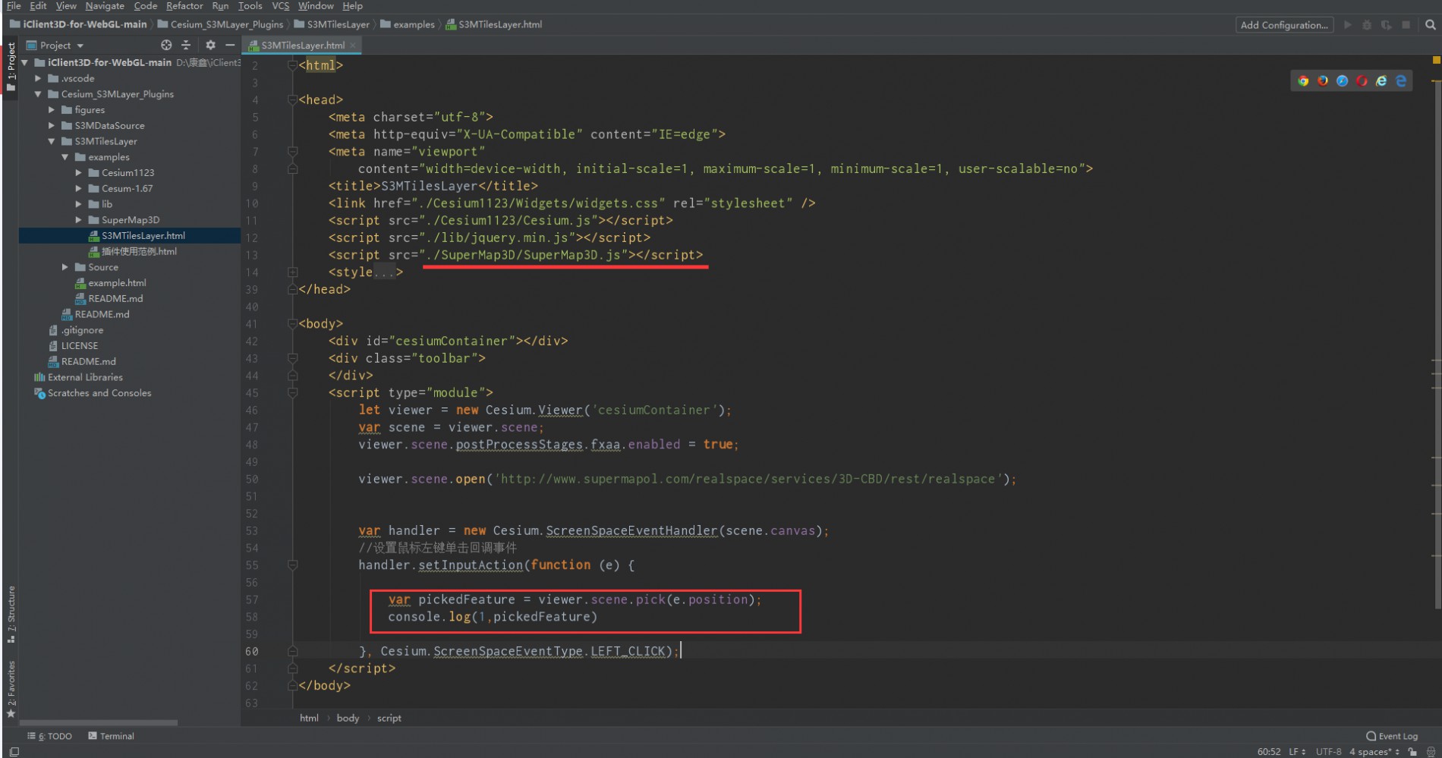The height and width of the screenshot is (758, 1442).
Task: Click the yellow inspection status indicator
Action: click(1436, 59)
